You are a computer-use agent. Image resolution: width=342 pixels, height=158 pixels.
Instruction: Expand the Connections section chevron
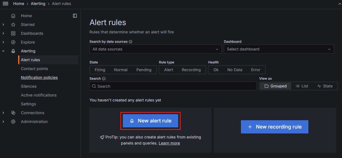tap(3, 113)
